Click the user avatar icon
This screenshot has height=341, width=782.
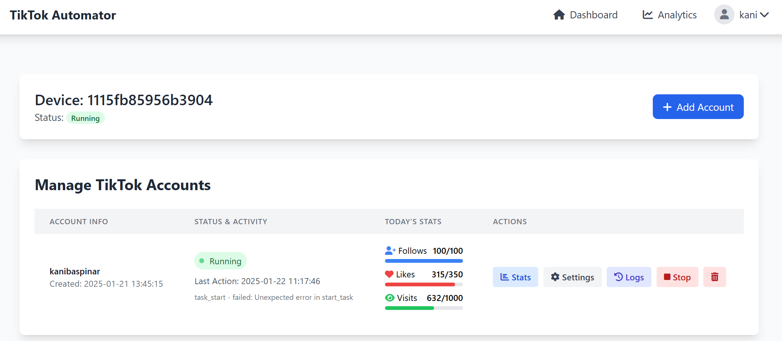click(x=724, y=15)
